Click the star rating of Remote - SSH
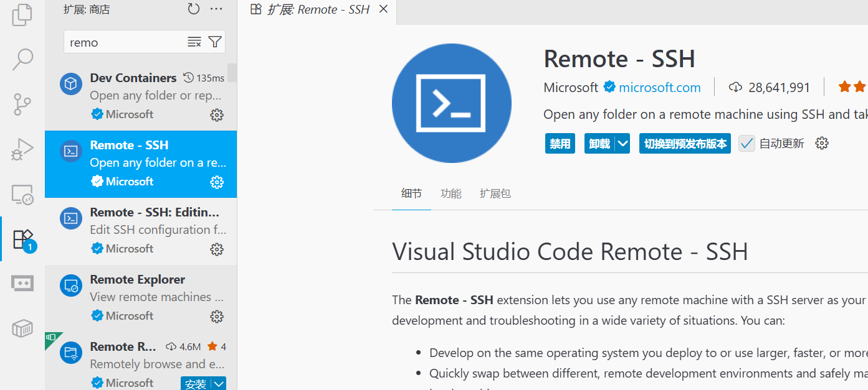Image resolution: width=868 pixels, height=390 pixels. 852,87
